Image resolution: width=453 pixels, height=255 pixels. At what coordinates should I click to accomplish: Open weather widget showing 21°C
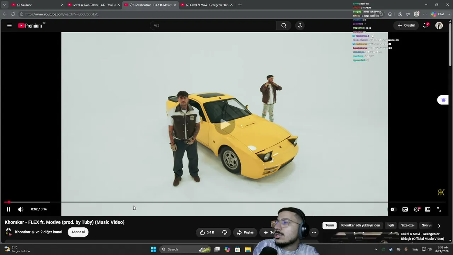(17, 249)
